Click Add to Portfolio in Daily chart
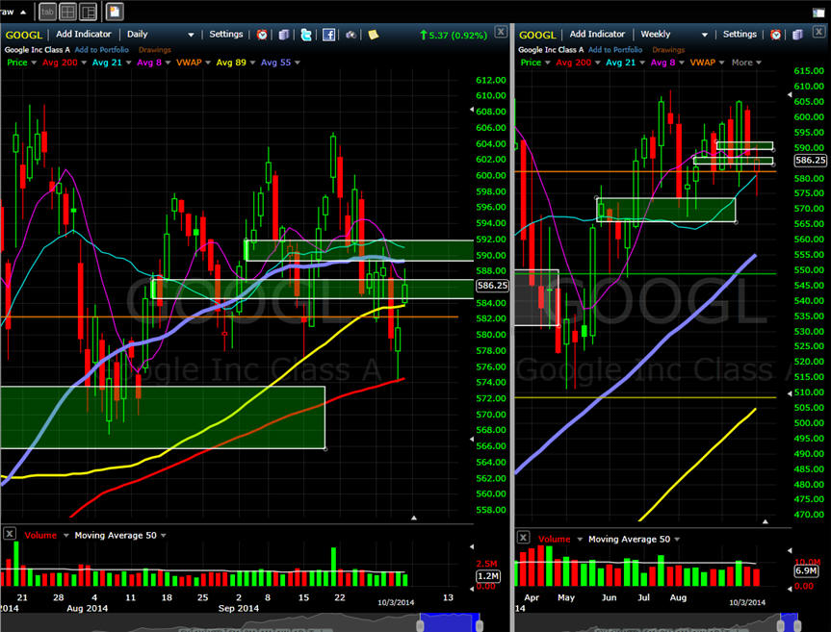The width and height of the screenshot is (831, 632). point(102,50)
